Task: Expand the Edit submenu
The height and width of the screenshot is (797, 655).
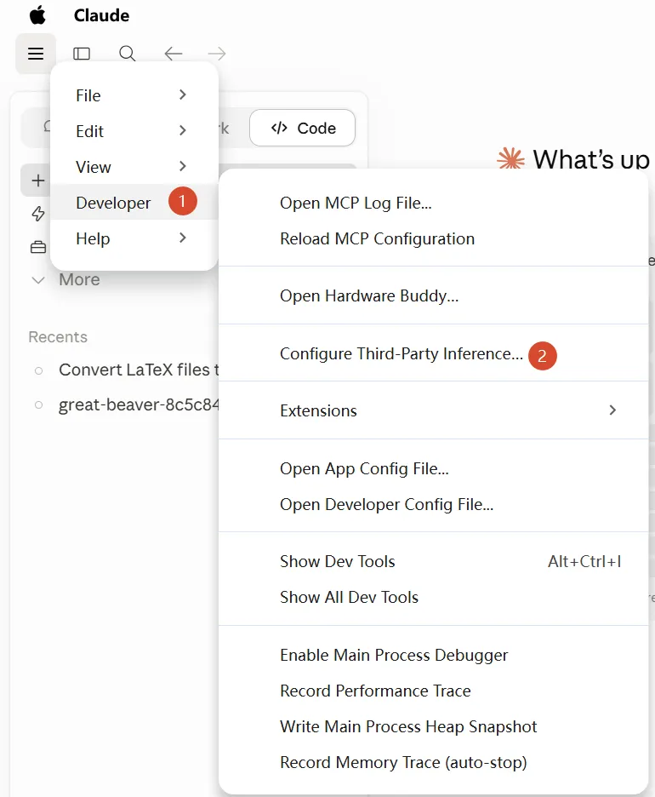Action: coord(134,130)
